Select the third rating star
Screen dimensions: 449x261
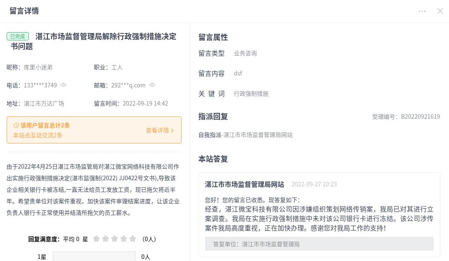tap(115, 239)
